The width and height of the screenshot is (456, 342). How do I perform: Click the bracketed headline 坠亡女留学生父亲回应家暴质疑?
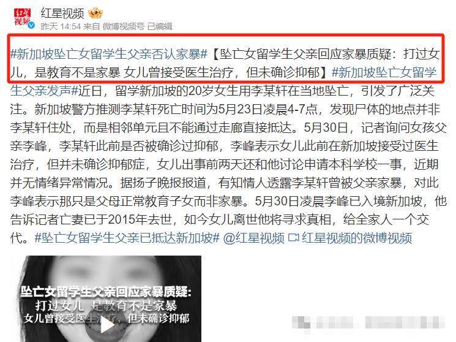tap(305, 55)
